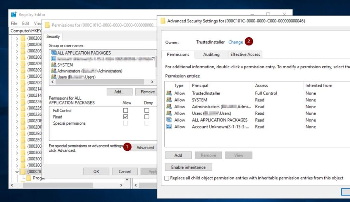
Task: Click icon of TrustedInstaller permission entry
Action: pos(169,93)
